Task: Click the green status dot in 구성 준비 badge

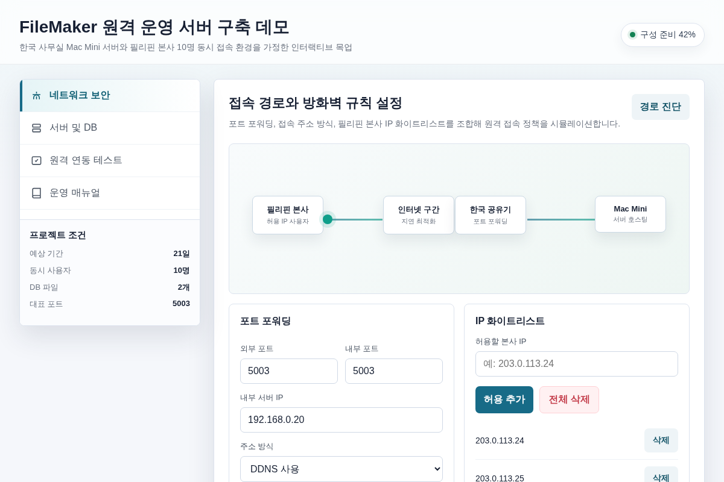Action: [632, 35]
